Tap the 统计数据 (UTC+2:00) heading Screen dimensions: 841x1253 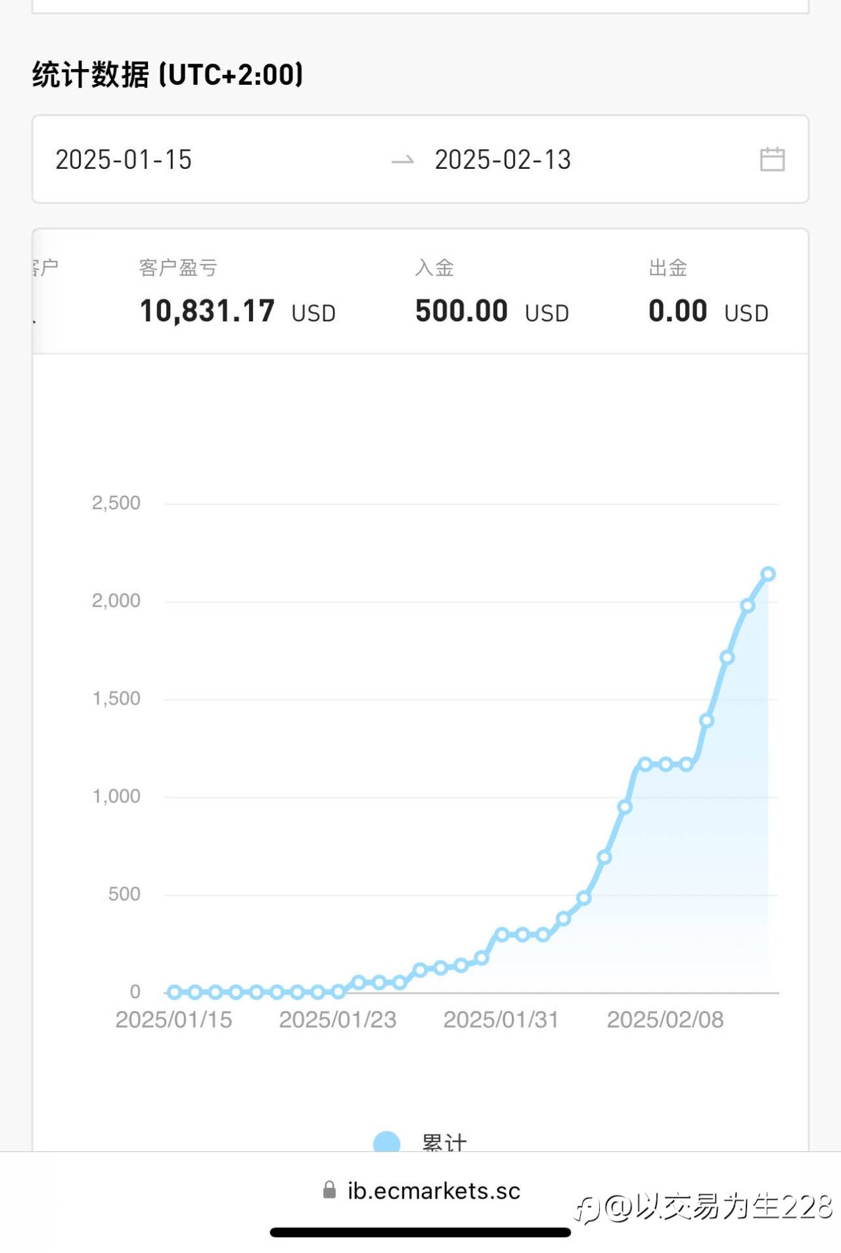(168, 74)
